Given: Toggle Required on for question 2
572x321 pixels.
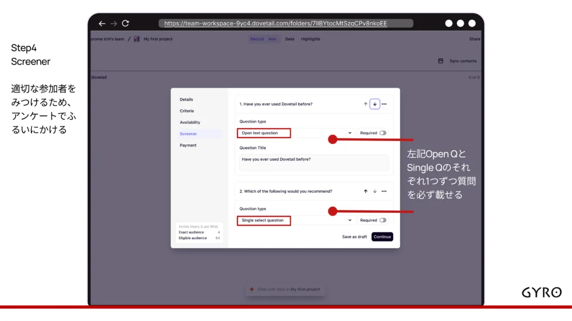Looking at the screenshot, I should (x=383, y=220).
